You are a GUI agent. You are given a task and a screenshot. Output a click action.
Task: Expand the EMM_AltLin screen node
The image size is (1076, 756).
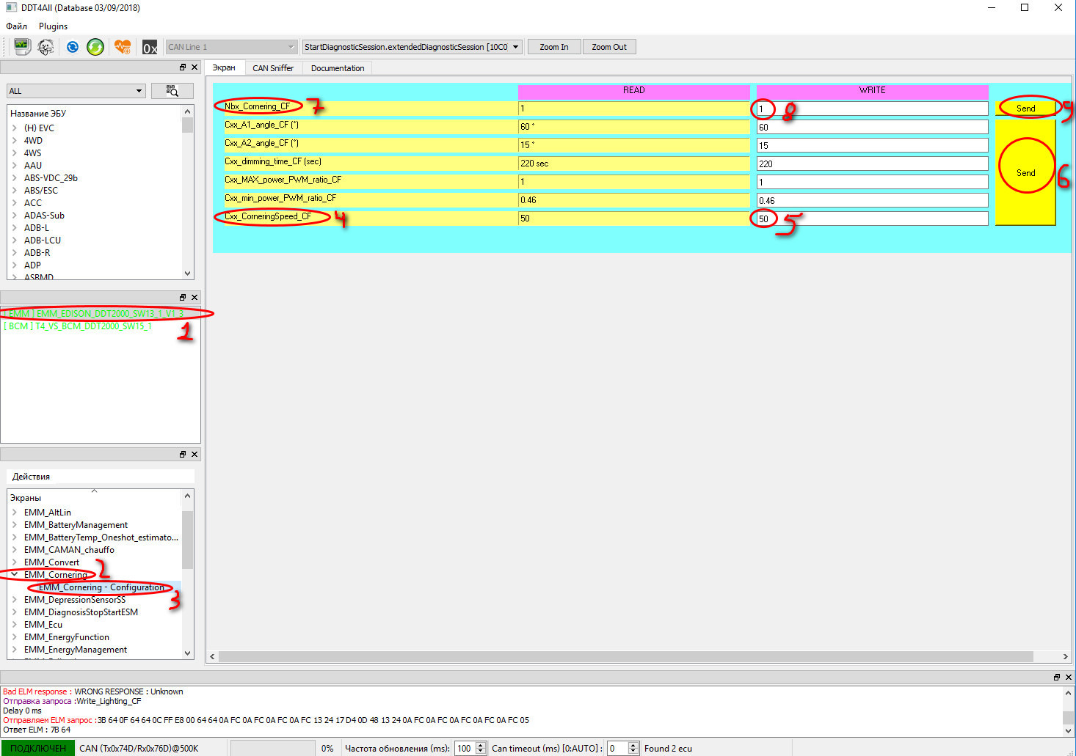(15, 512)
